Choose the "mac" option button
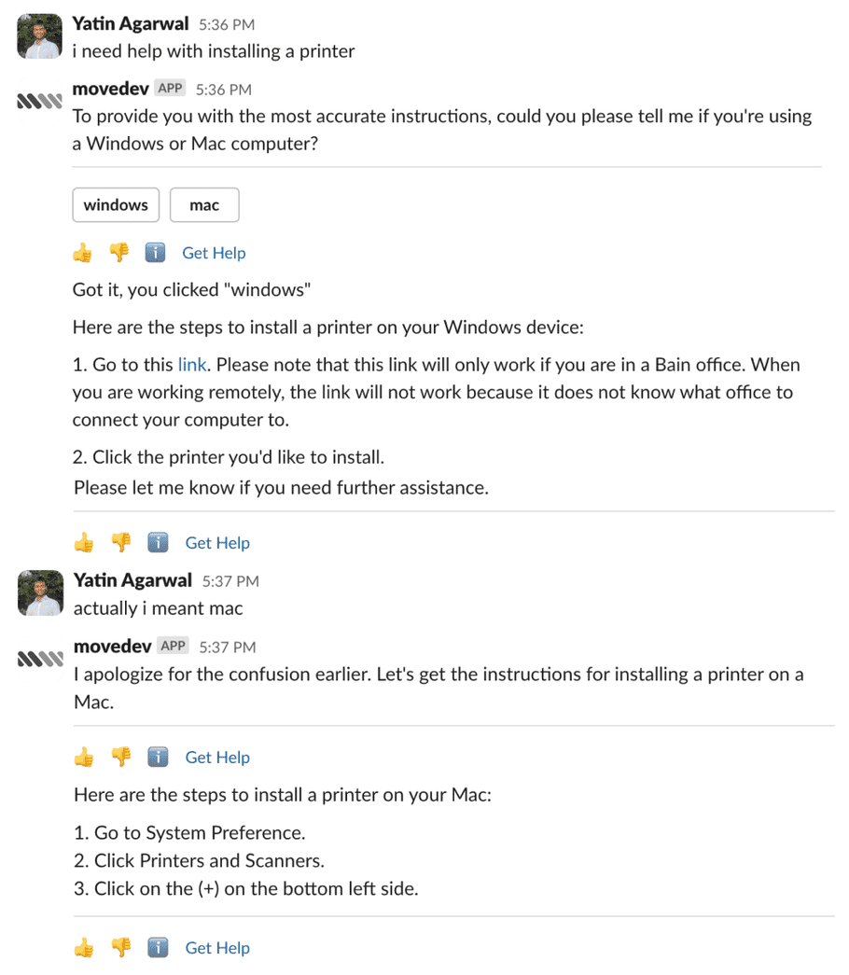 (x=204, y=205)
